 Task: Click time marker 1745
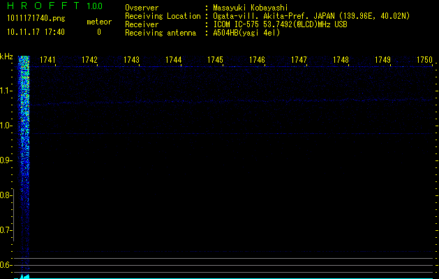[215, 60]
